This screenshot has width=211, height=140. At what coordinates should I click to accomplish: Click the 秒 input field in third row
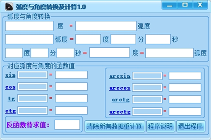[x=65, y=53]
